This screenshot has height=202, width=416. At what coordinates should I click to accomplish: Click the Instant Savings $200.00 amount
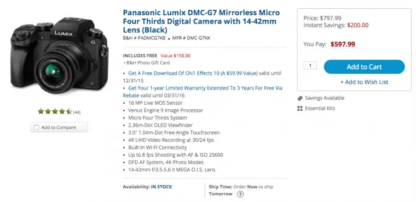tap(357, 26)
